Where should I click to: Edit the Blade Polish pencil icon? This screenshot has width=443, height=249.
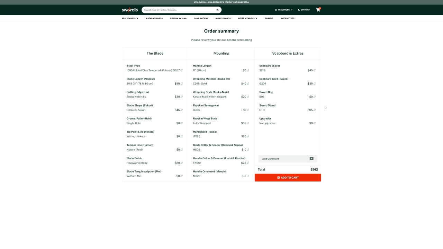(x=181, y=163)
